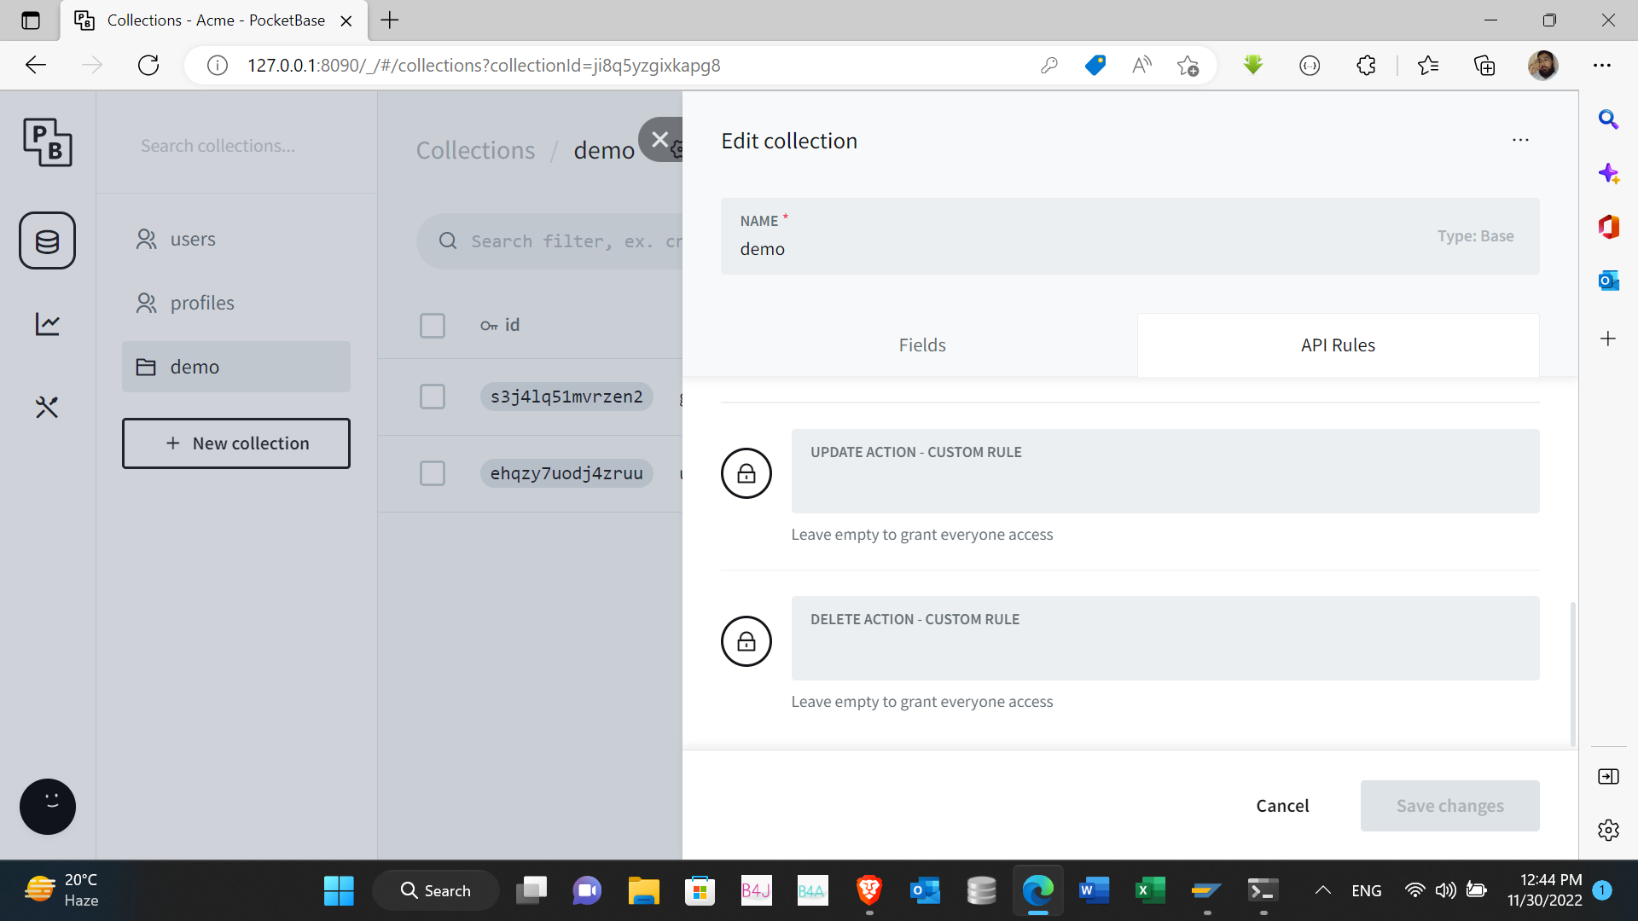Click the Cancel button
Viewport: 1638px width, 921px height.
(x=1281, y=806)
